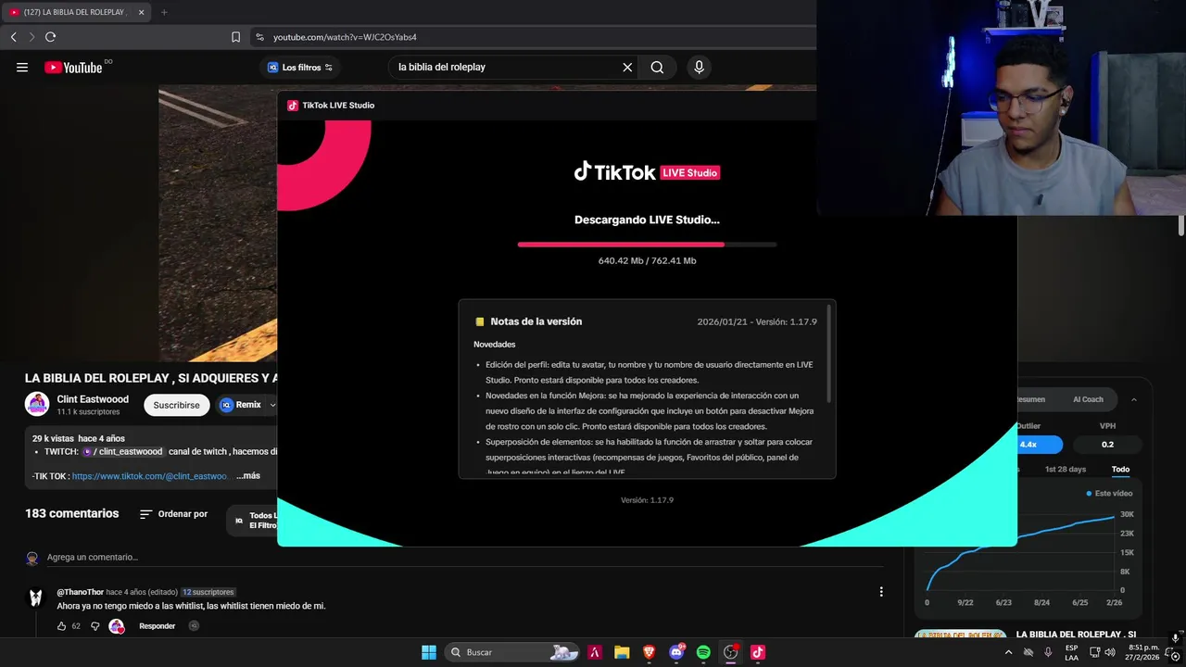Image resolution: width=1186 pixels, height=667 pixels.
Task: Dislike ThanoThor's comment
Action: click(x=95, y=626)
